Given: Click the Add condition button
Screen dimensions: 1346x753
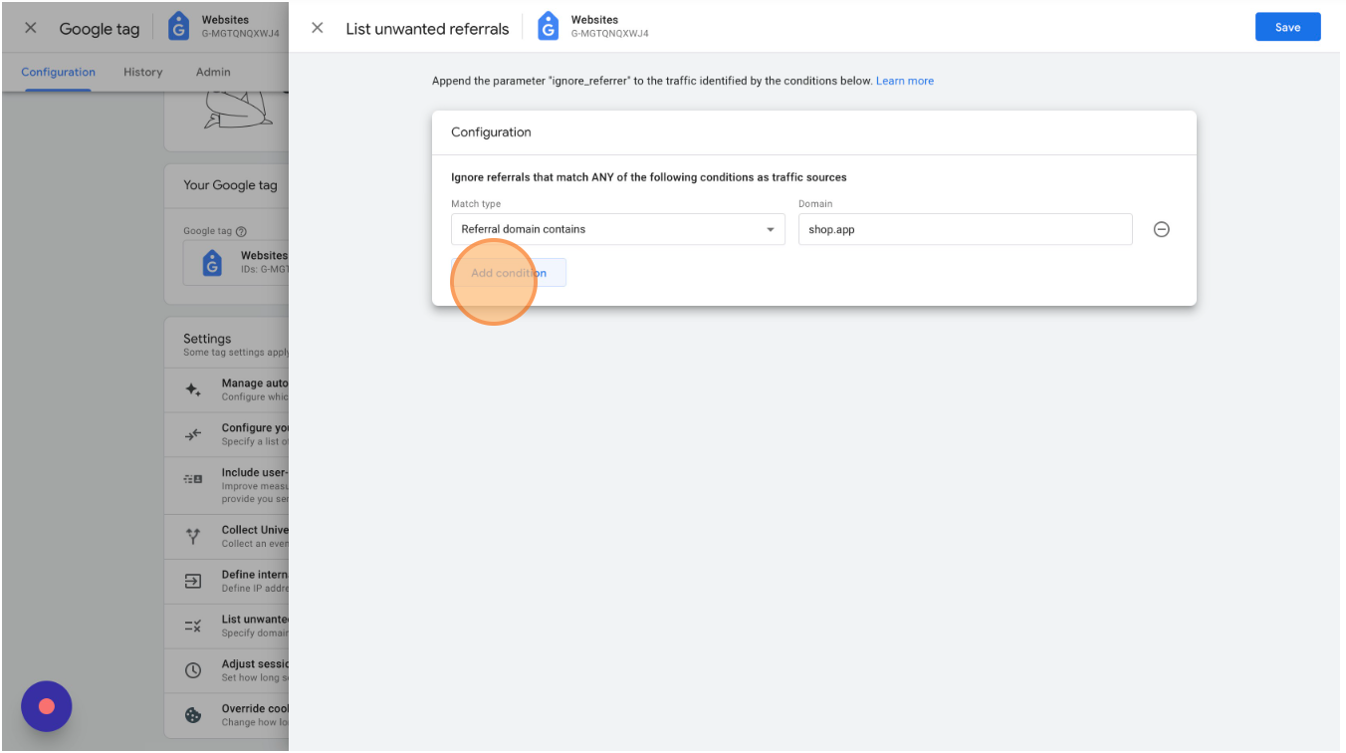Looking at the screenshot, I should click(x=509, y=273).
